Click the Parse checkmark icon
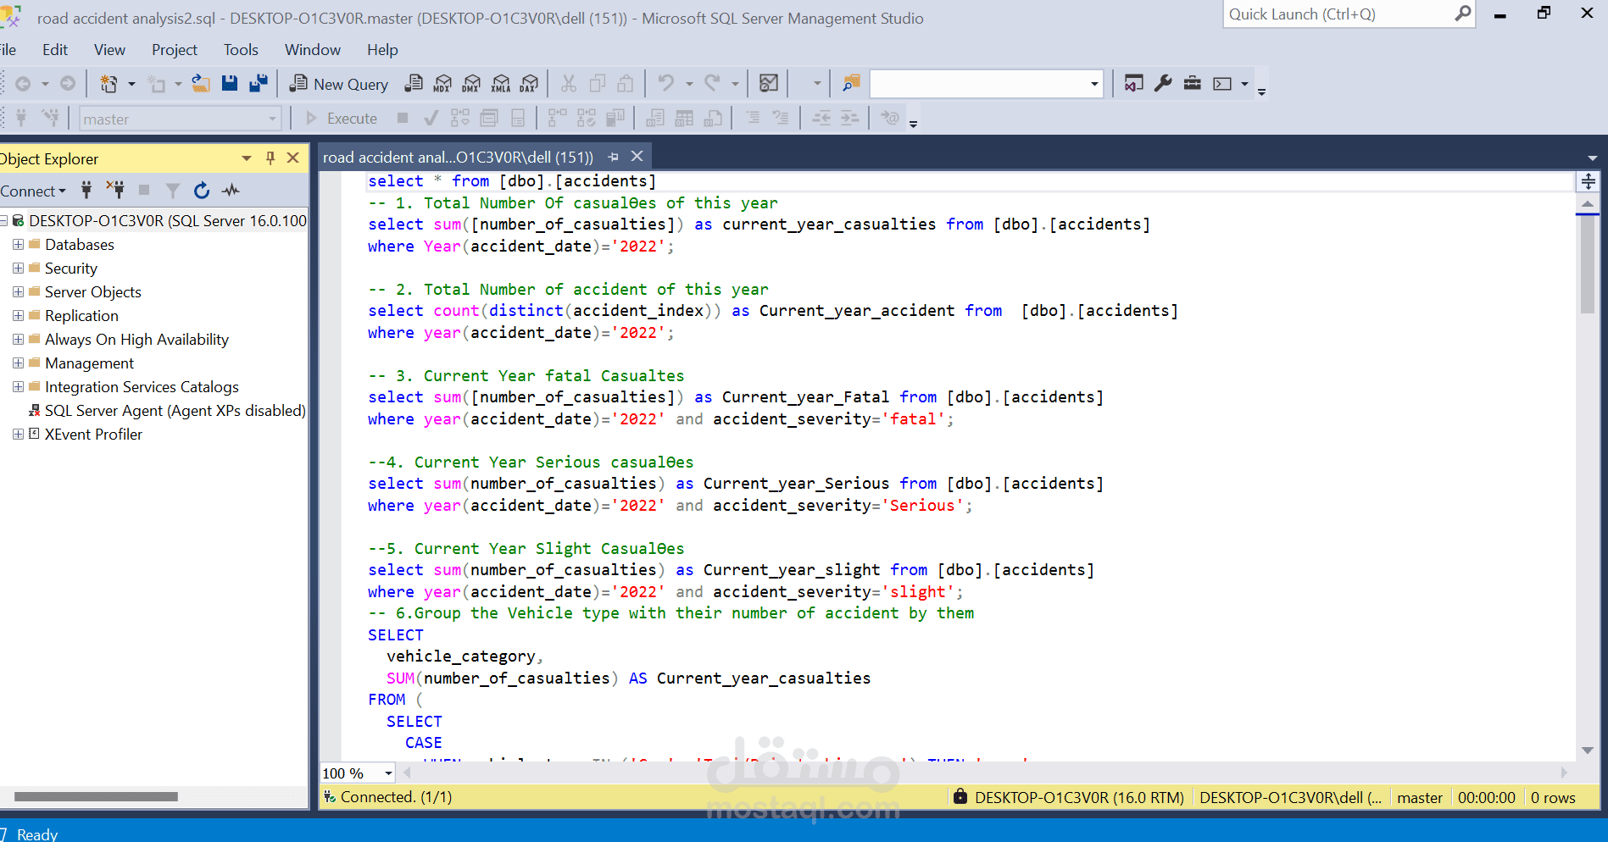 click(431, 119)
